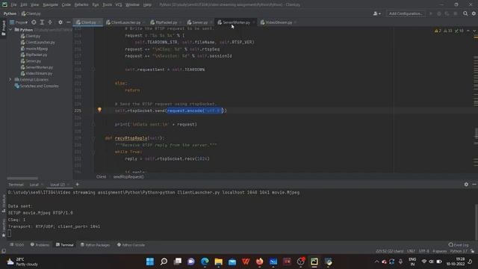Select Scratches and Consoles node
The height and width of the screenshot is (269, 478).
click(37, 86)
